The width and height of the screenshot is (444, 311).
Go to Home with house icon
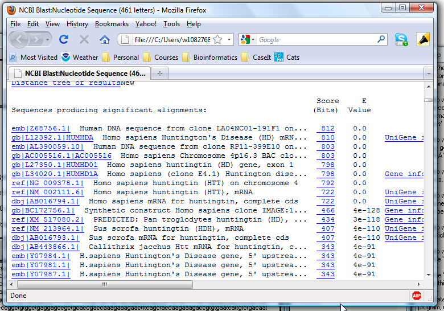[x=105, y=39]
